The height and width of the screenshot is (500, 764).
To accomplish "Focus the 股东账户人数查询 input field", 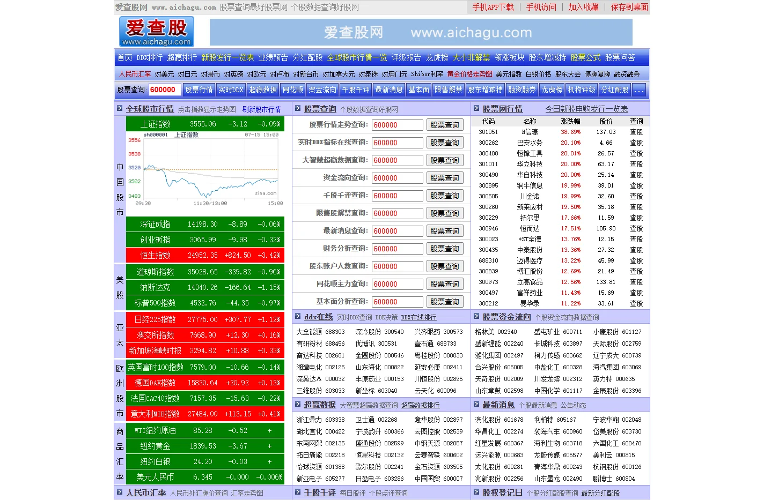I will [x=398, y=266].
